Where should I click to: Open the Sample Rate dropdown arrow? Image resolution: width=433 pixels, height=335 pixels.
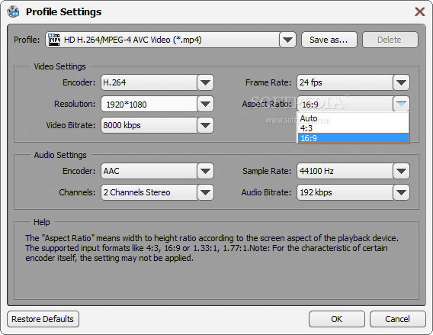[x=401, y=171]
